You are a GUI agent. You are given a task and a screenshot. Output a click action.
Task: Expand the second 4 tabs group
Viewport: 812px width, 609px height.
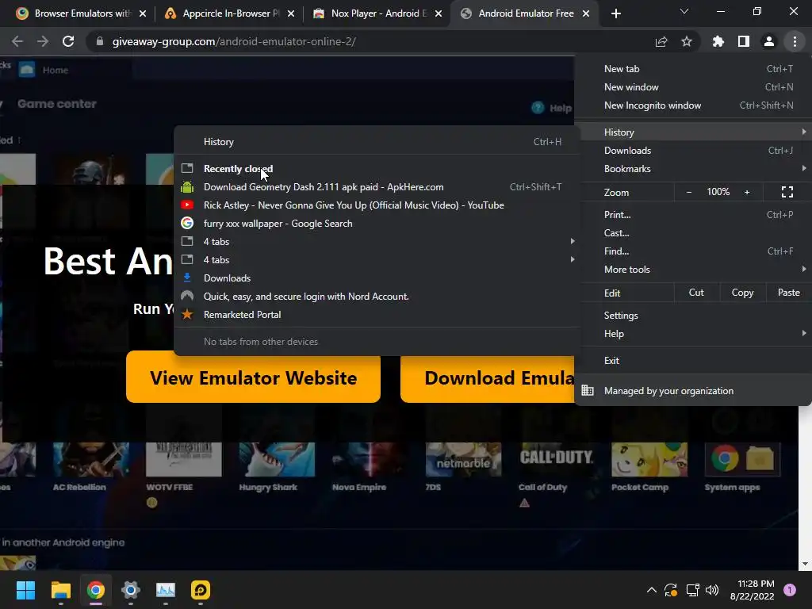point(377,260)
